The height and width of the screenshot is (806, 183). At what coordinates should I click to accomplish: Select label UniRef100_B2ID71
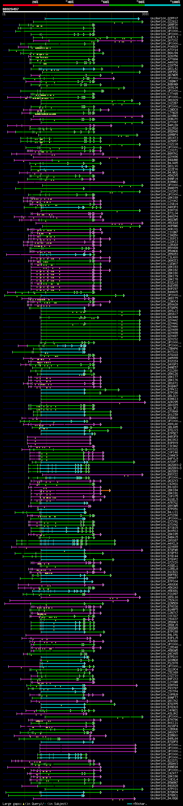point(164,761)
